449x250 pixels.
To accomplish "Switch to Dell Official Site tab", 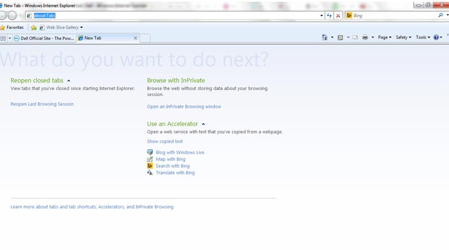I will tap(44, 38).
